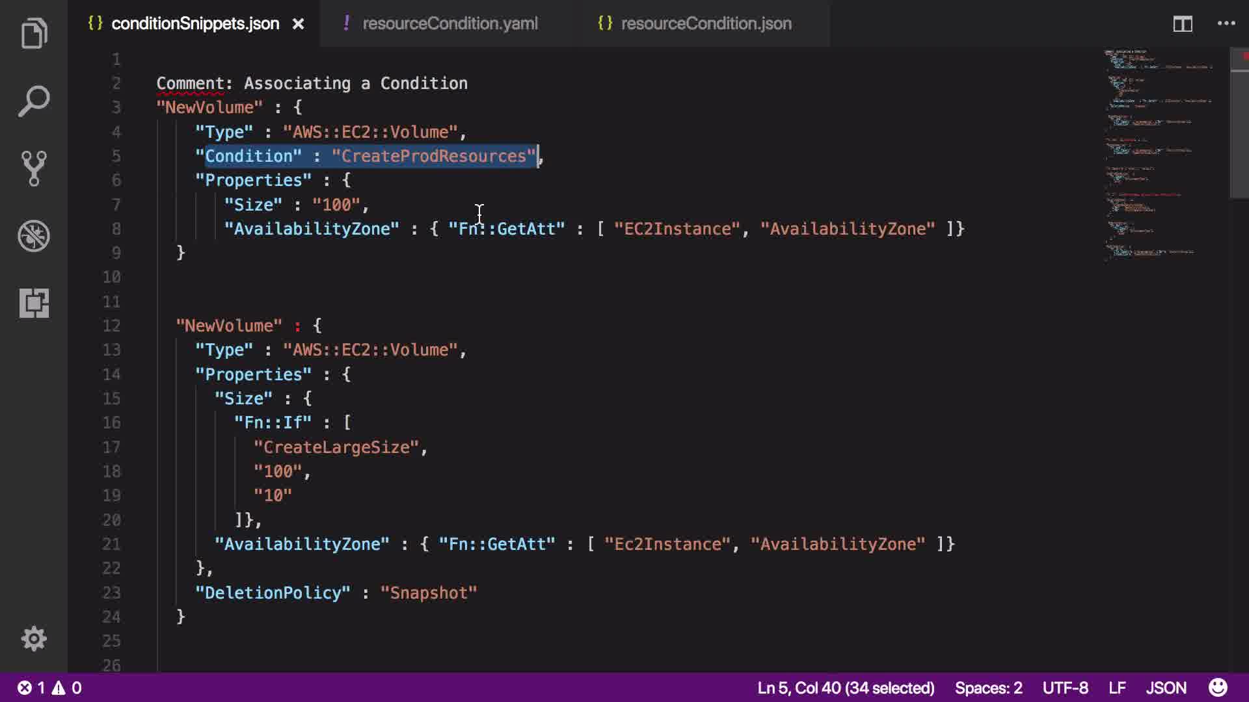Open the Source Control icon
The height and width of the screenshot is (702, 1249).
pyautogui.click(x=34, y=168)
